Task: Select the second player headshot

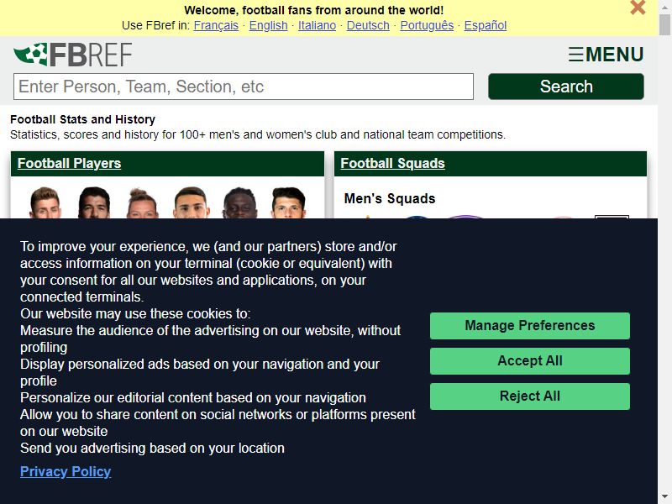Action: (x=94, y=202)
